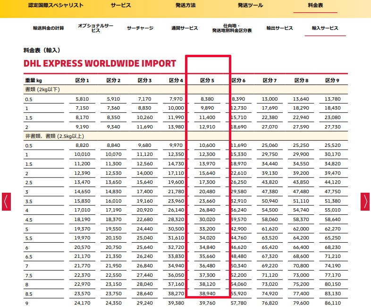Screen dimensions: 371x307
Task: Open the 認定国際スペシャリスト menu
Action: 56,6
